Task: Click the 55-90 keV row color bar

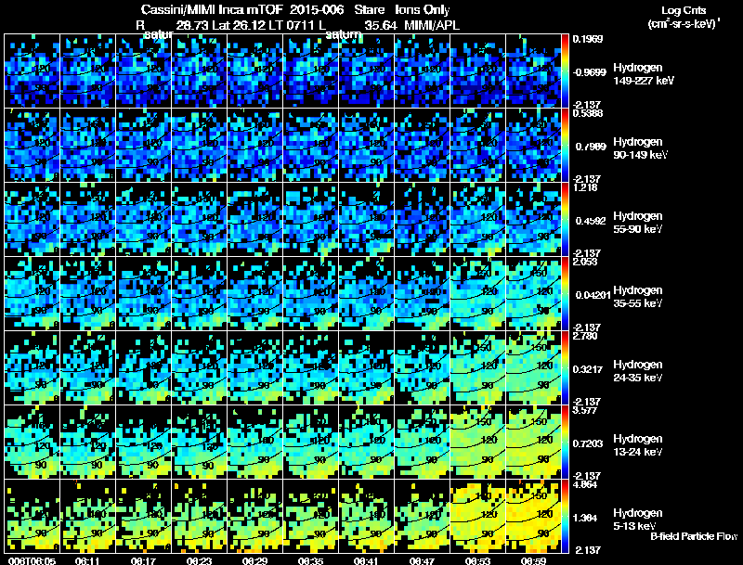Action: coord(565,220)
